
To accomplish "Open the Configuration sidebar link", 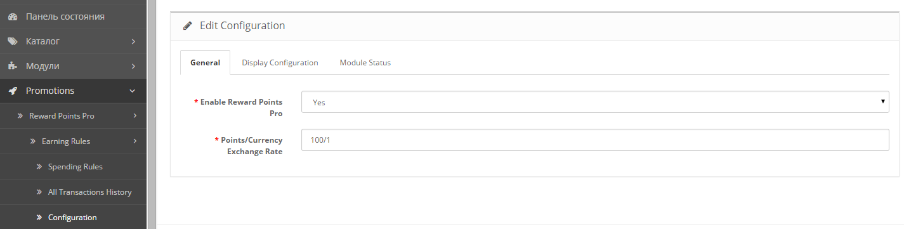I will tap(72, 218).
